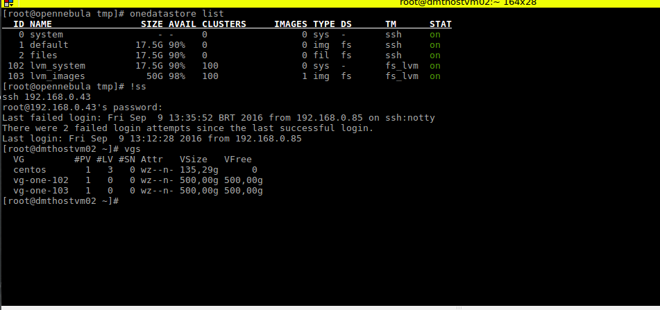Click the '!ss' history command
Image resolution: width=660 pixels, height=310 pixels.
137,87
